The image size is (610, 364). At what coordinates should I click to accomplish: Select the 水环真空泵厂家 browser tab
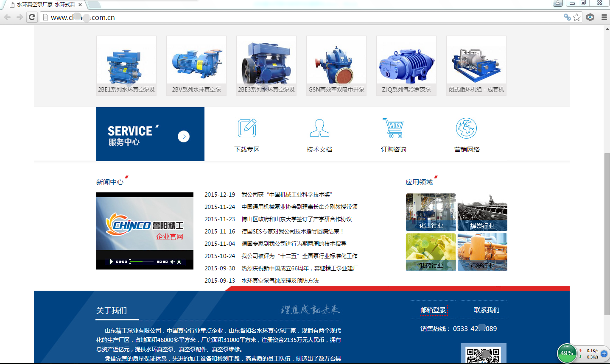[45, 5]
